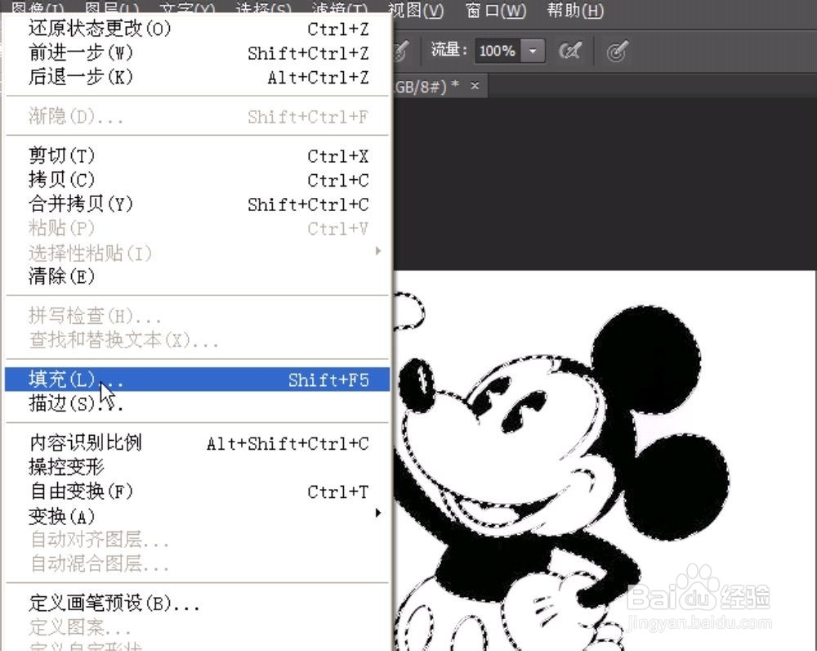Open 定义画笔预设 (Define Brush Preset)
Viewport: 817px width, 651px height.
click(90, 604)
